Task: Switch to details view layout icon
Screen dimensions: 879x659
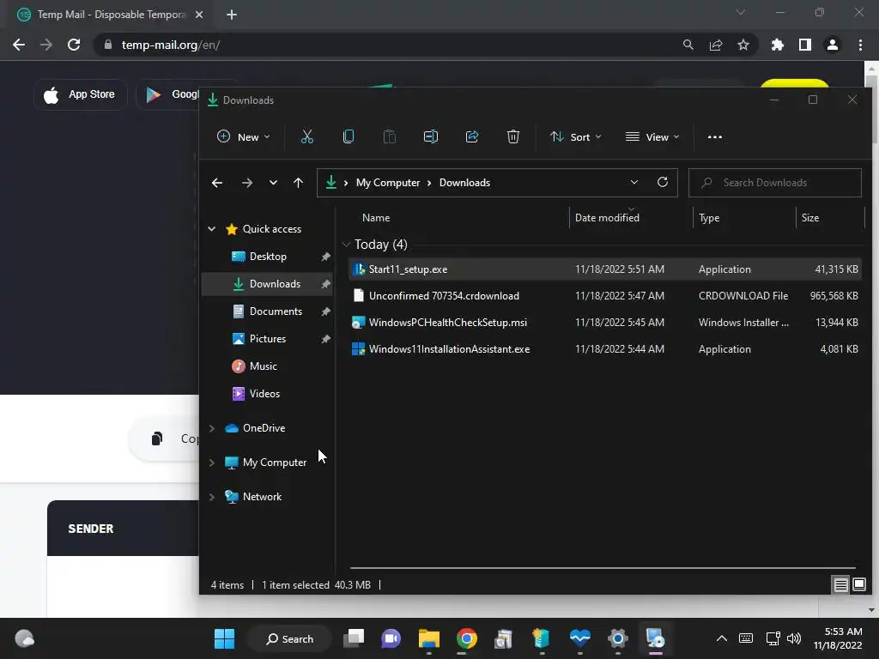Action: [x=841, y=585]
